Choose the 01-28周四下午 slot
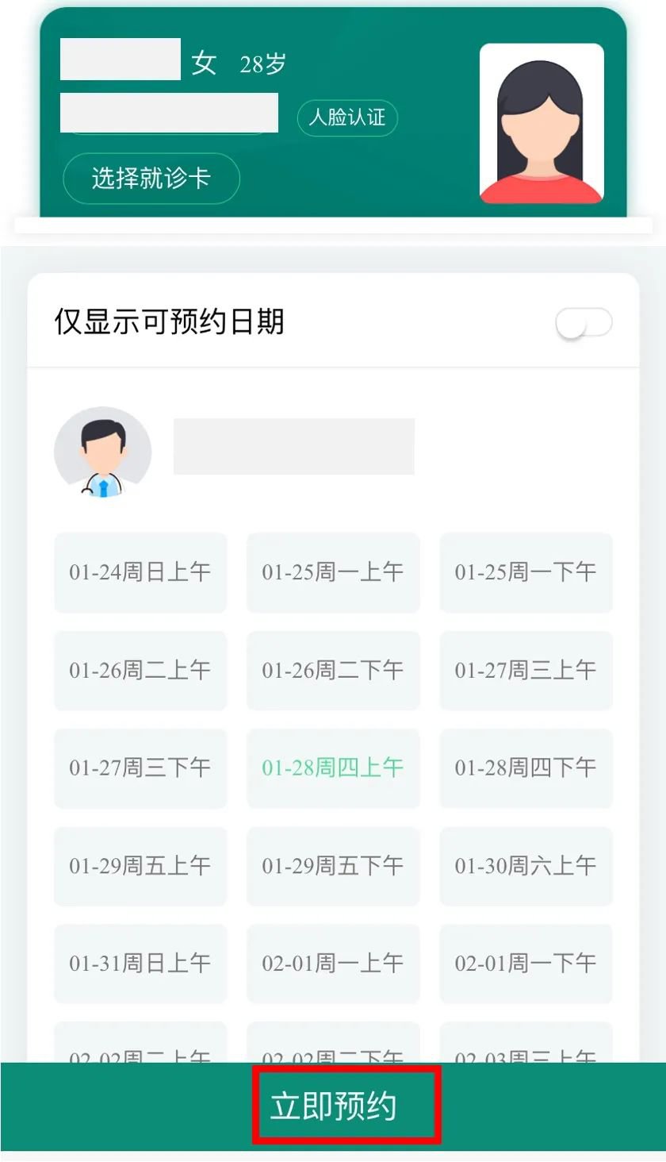This screenshot has width=666, height=1162. (526, 768)
